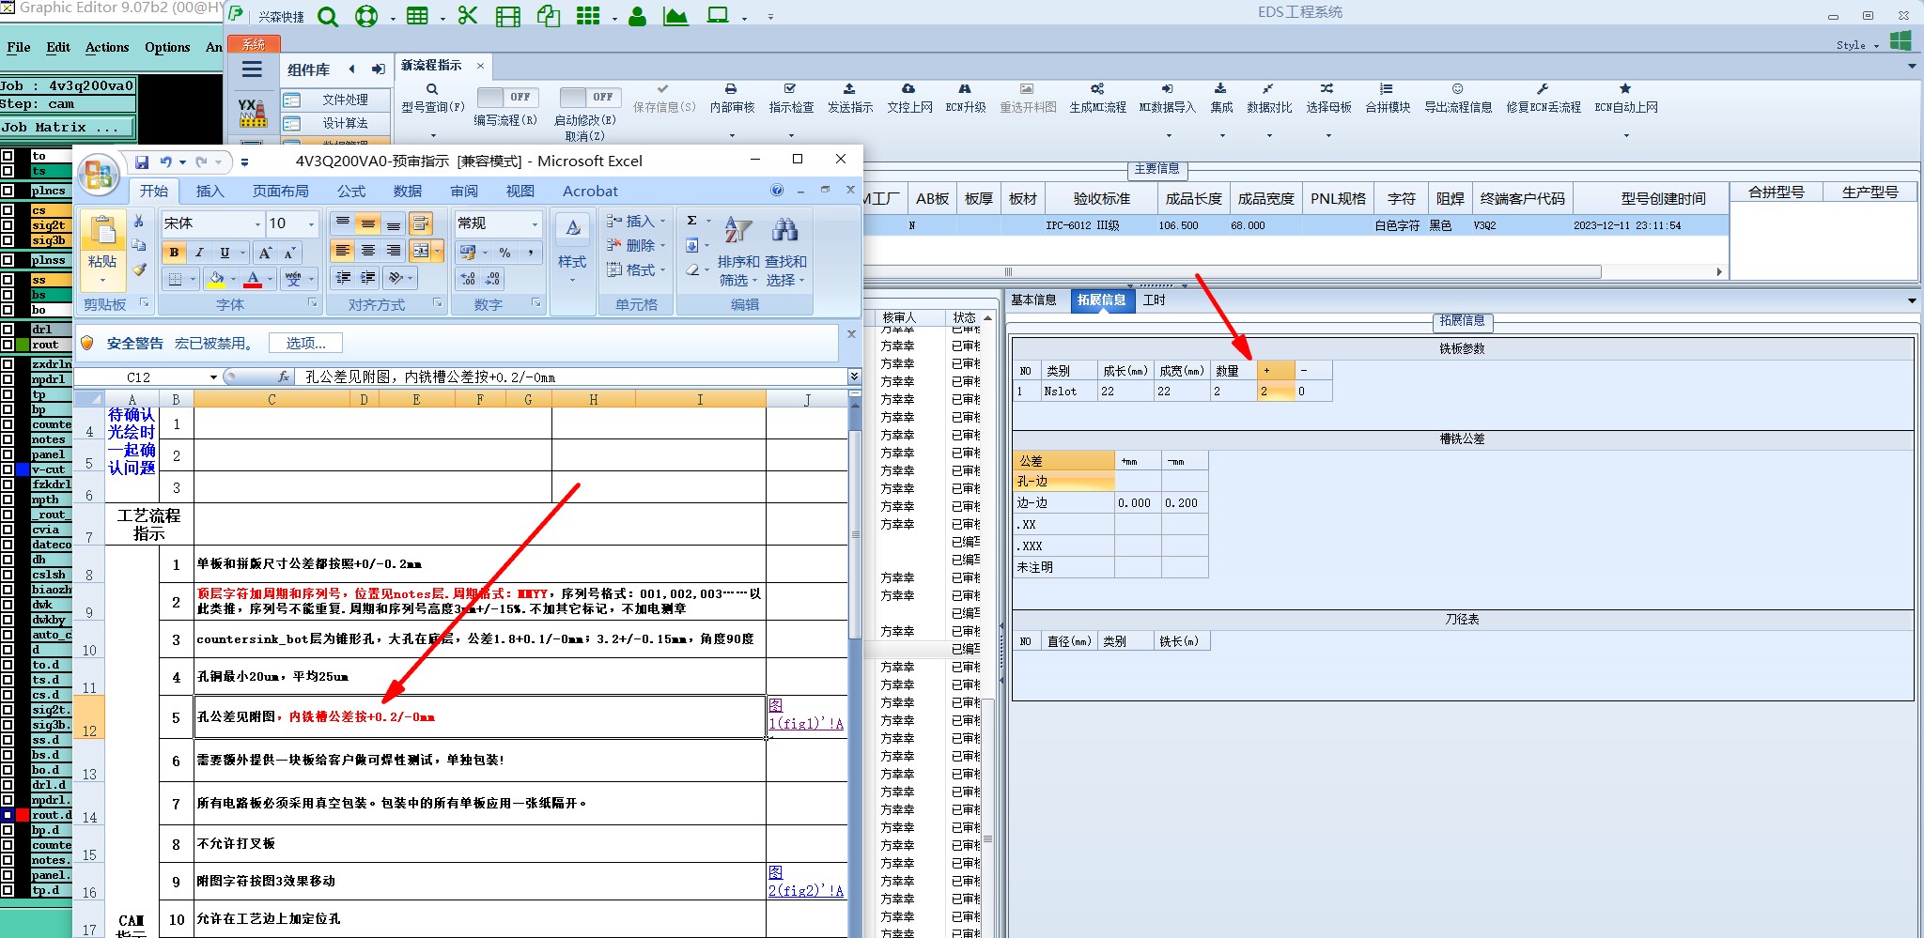Open the fig2 hyperlink in column J

pyautogui.click(x=806, y=882)
